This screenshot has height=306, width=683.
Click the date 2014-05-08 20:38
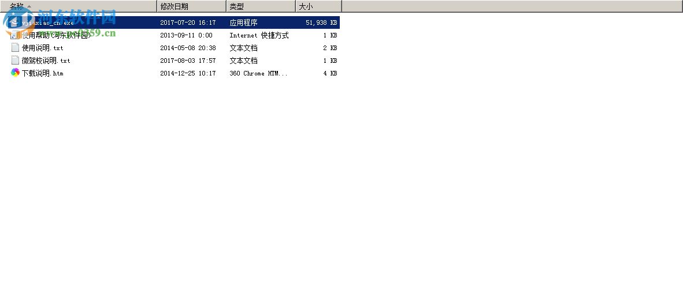coord(188,48)
